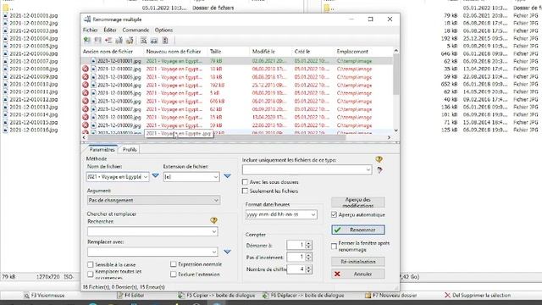Enable Exclure l'extension checkbox

(x=174, y=274)
